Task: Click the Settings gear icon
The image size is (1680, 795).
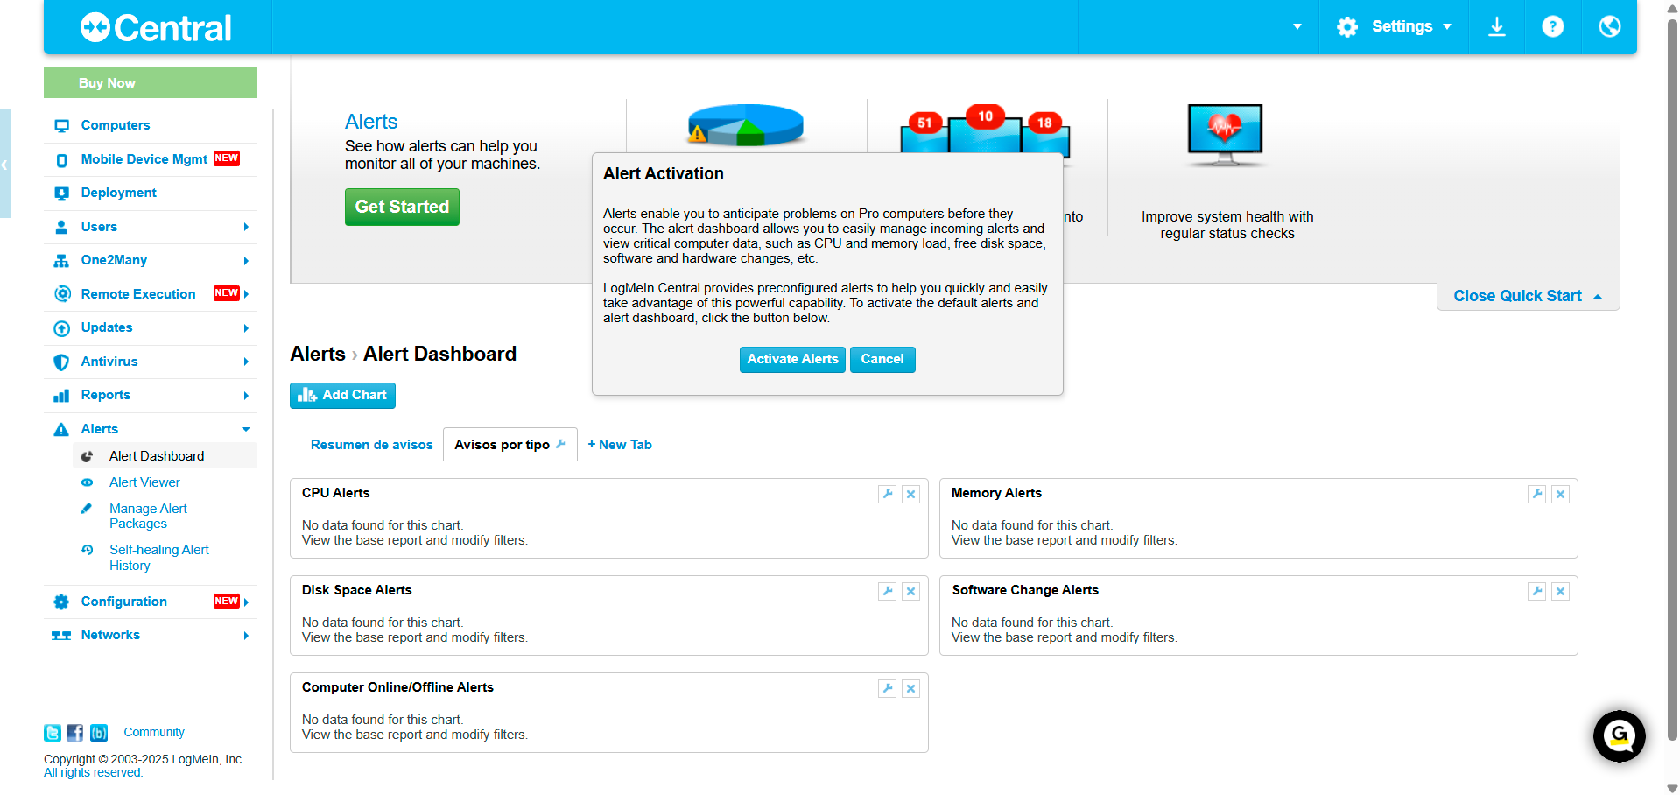Action: (x=1347, y=27)
